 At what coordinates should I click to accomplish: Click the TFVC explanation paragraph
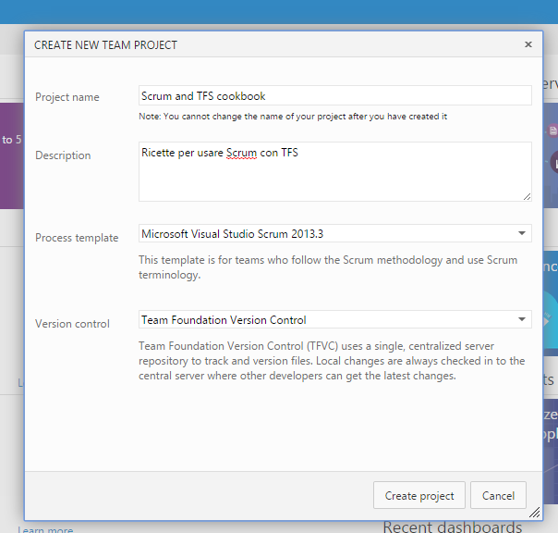[x=332, y=361]
